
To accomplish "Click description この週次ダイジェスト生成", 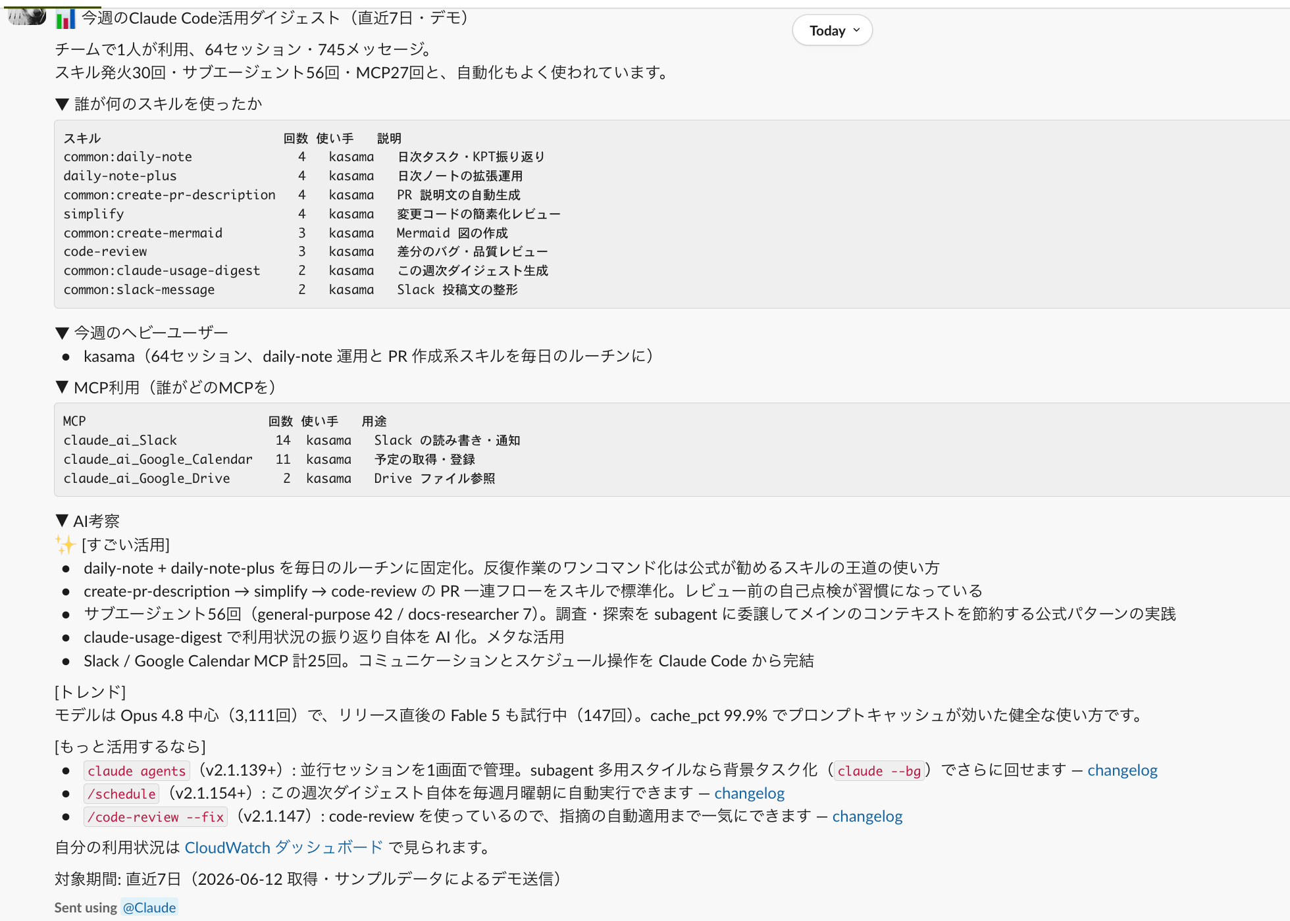I will [473, 270].
